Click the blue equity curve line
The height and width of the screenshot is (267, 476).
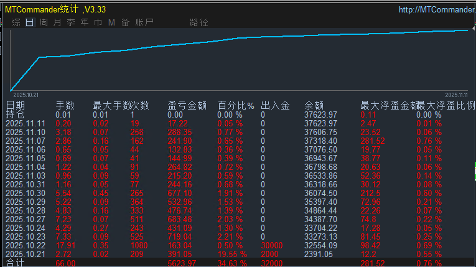click(x=240, y=38)
